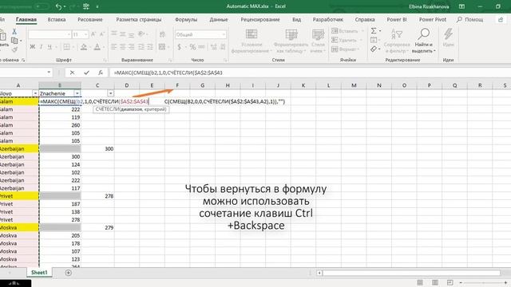Viewport: 511px width, 287px height.
Task: Click 'Форматировать как таблицу' button
Action: 291,41
